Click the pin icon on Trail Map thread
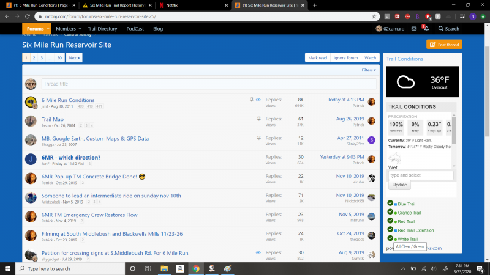This screenshot has width=490, height=275. 259,119
